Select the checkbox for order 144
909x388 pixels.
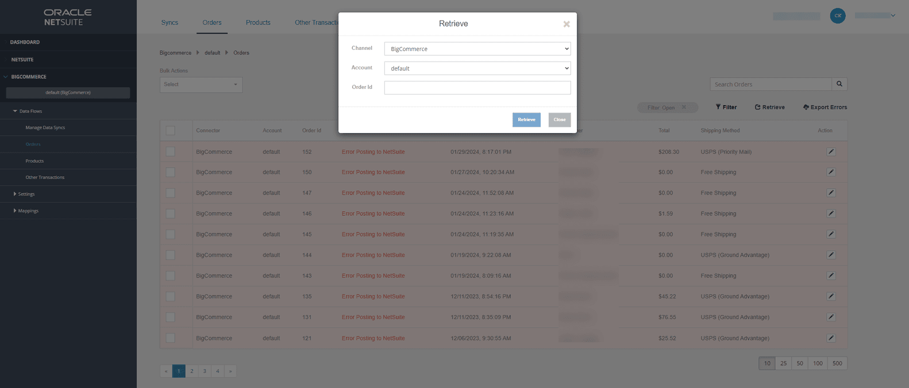click(x=170, y=255)
